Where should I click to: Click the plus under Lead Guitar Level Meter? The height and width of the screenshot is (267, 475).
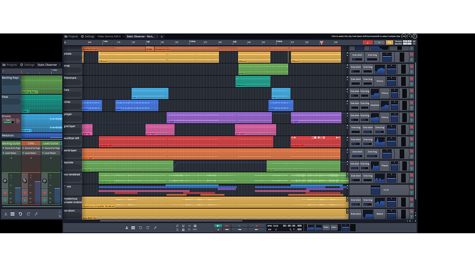click(x=51, y=158)
